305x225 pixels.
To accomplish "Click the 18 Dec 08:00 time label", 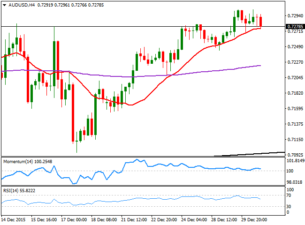I will point(104,220).
